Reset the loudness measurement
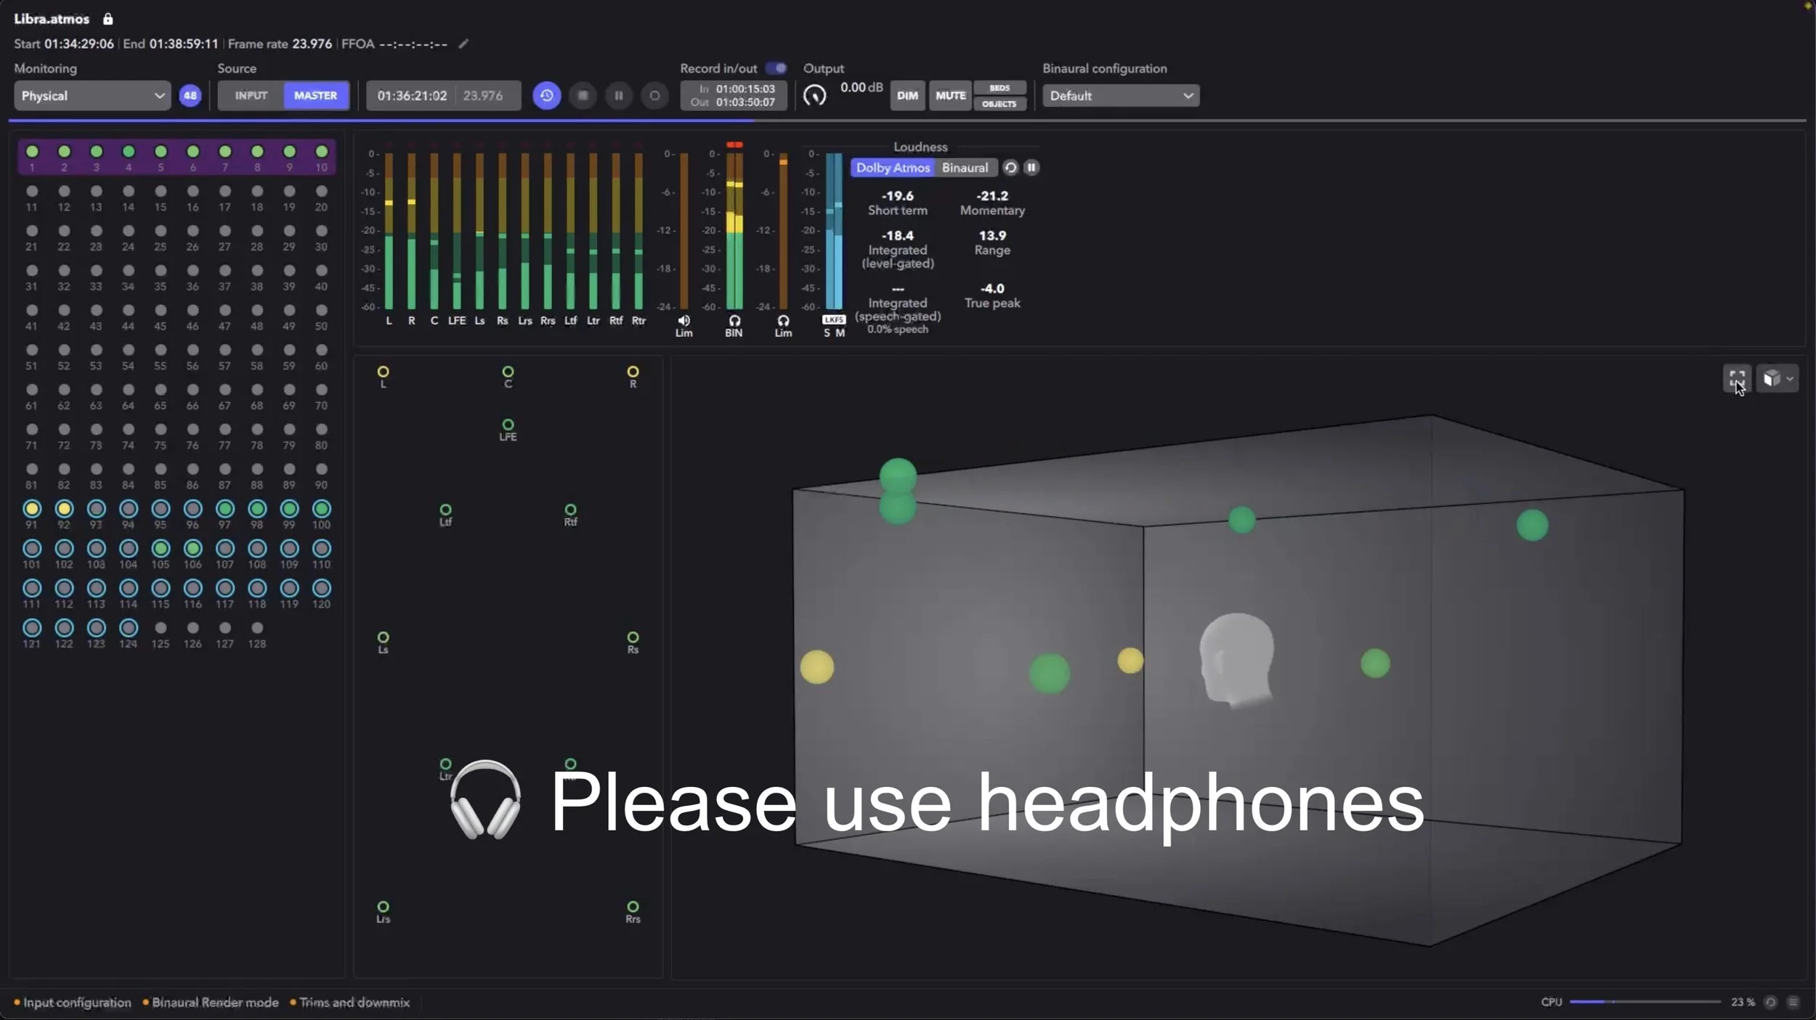 [1010, 168]
